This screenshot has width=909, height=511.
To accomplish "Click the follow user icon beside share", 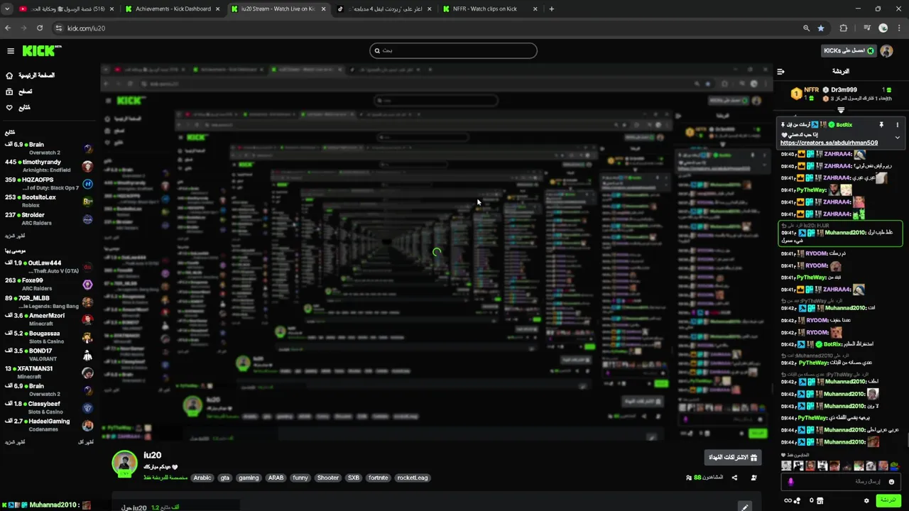I will tap(753, 478).
